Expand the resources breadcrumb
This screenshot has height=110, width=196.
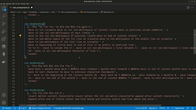(44, 12)
